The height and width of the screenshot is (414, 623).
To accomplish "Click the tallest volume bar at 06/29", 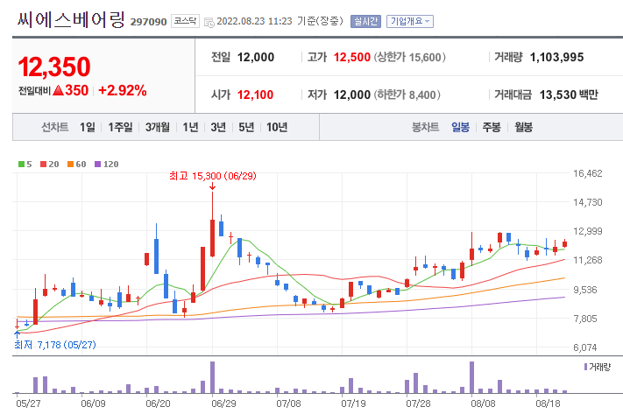I will pyautogui.click(x=213, y=377).
